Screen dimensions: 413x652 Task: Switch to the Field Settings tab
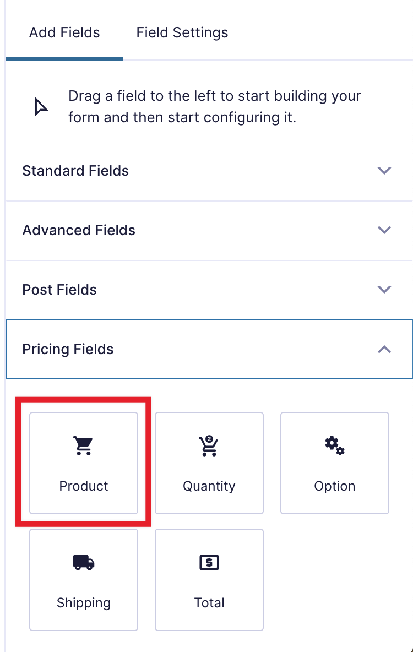(182, 32)
